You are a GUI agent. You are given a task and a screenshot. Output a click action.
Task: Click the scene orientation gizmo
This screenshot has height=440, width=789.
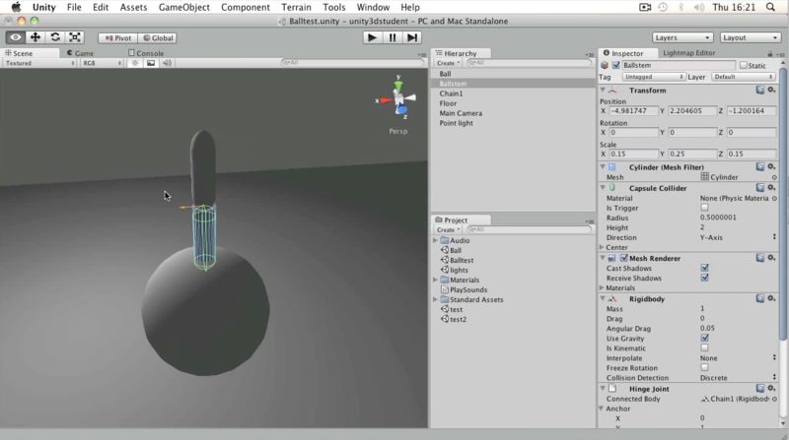[x=398, y=98]
